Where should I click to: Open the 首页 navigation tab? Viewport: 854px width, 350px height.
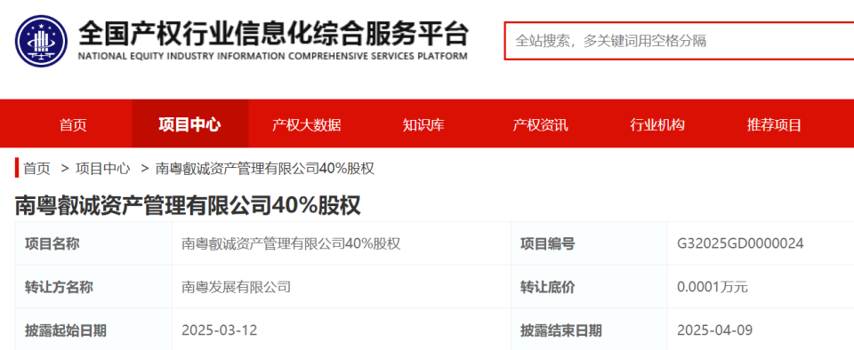73,125
